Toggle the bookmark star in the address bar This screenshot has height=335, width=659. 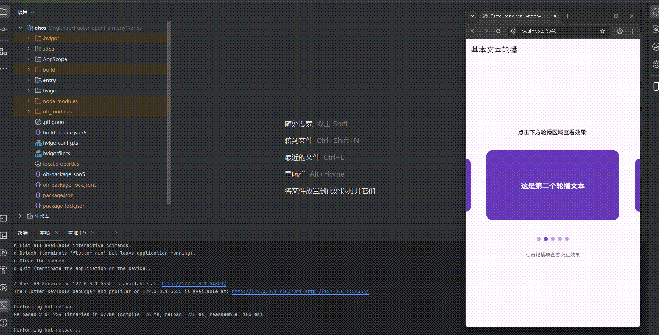(x=602, y=31)
